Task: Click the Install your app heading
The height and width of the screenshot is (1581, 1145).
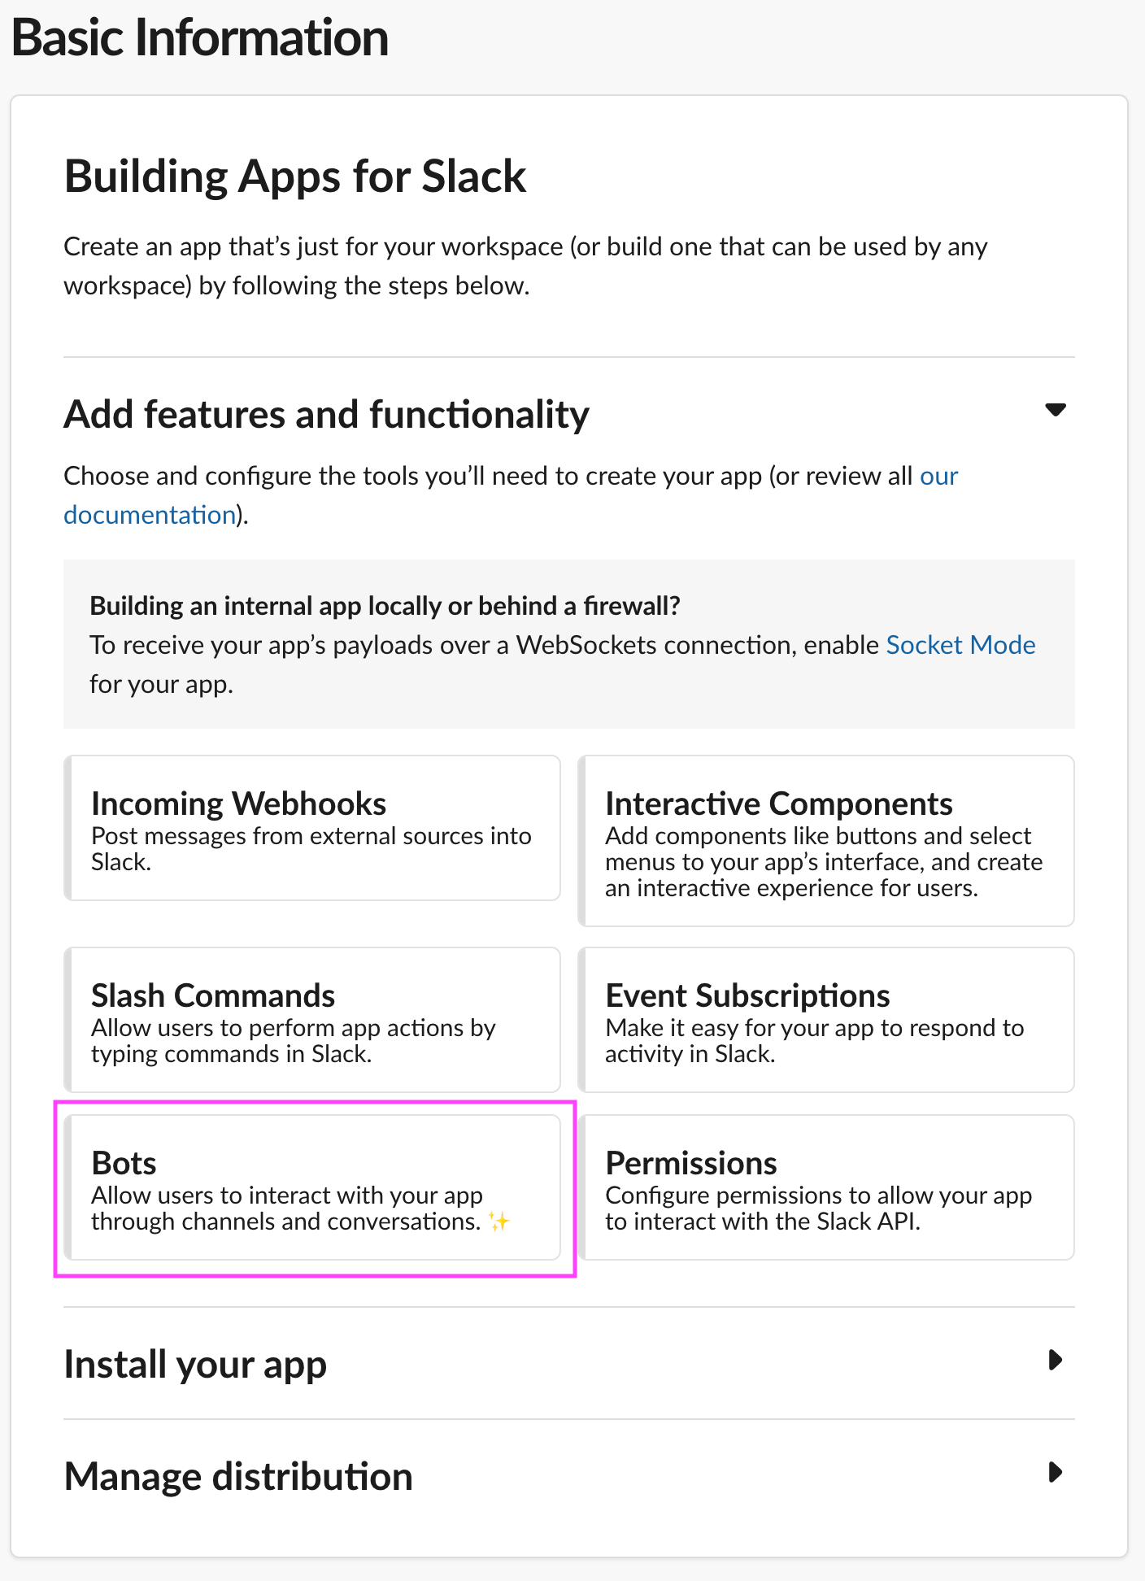Action: 195,1365
